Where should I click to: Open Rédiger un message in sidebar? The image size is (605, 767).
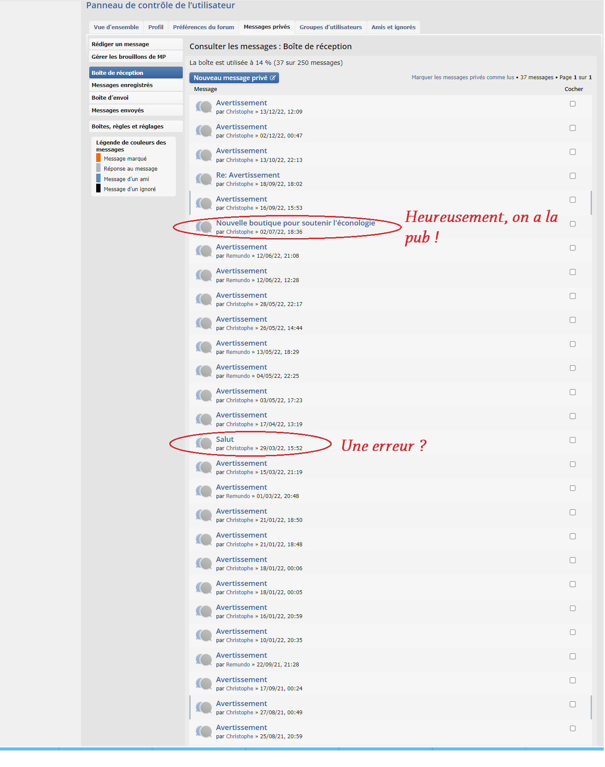[136, 44]
